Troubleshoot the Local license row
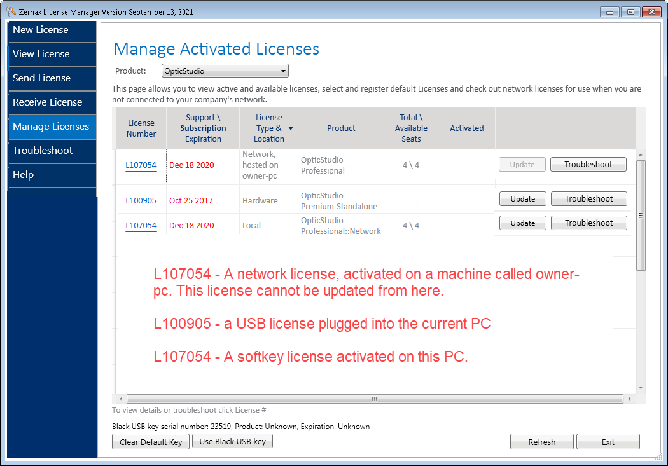This screenshot has width=668, height=466. click(x=588, y=223)
